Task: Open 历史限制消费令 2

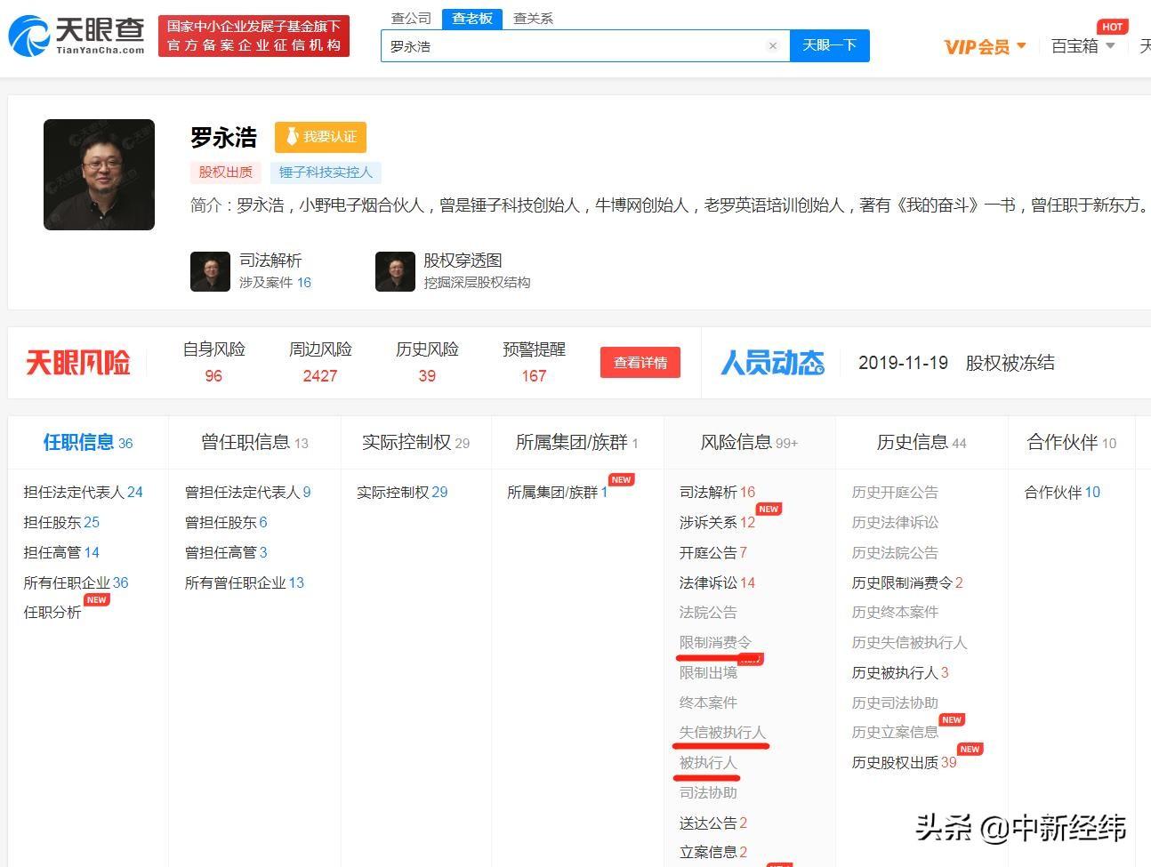Action: (x=907, y=583)
